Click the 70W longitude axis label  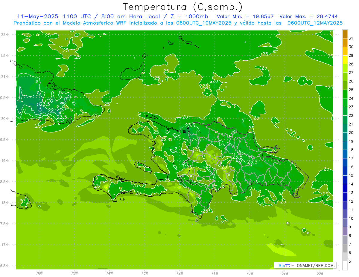(250, 273)
